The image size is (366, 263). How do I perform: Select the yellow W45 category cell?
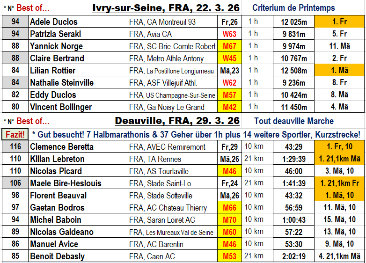[x=229, y=58]
